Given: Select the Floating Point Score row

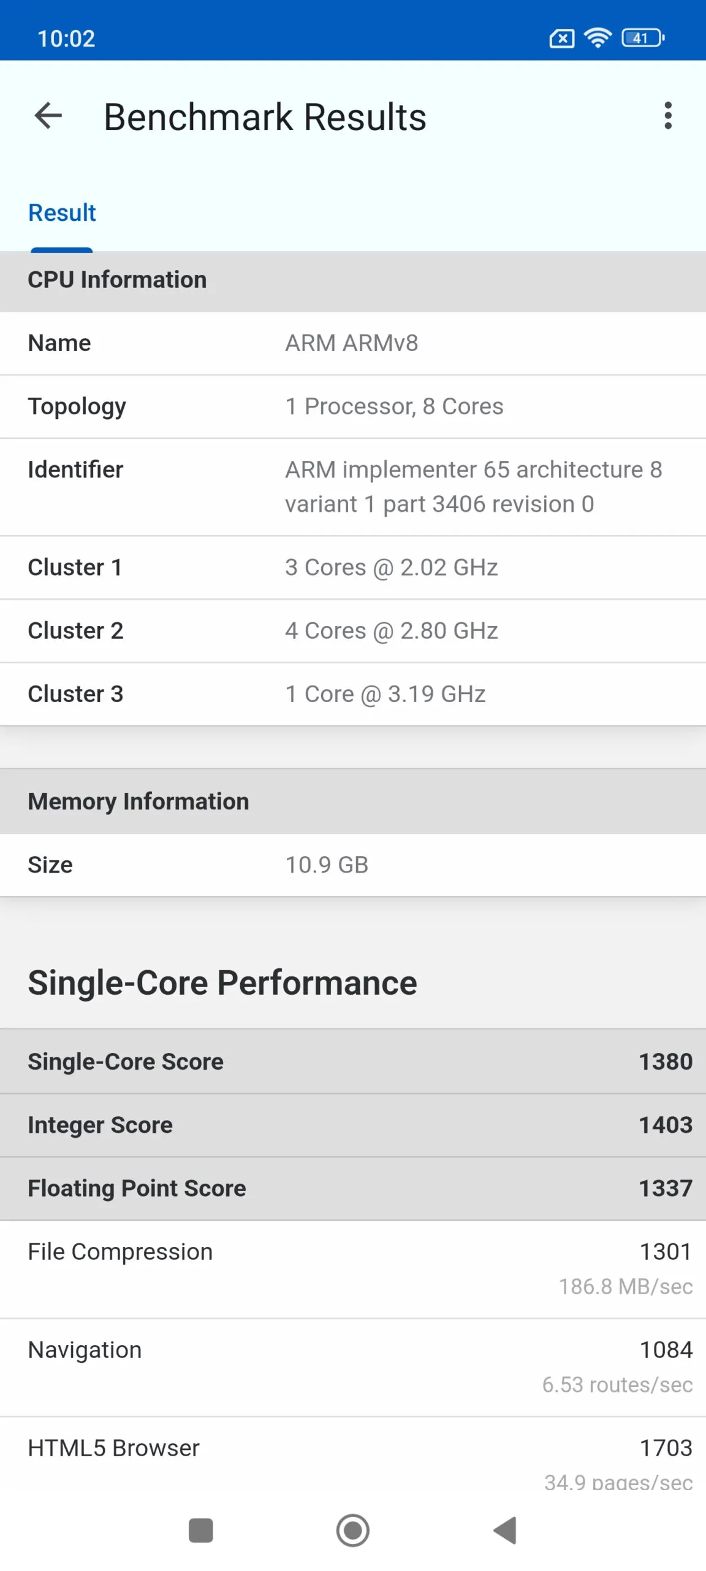Looking at the screenshot, I should click(353, 1189).
